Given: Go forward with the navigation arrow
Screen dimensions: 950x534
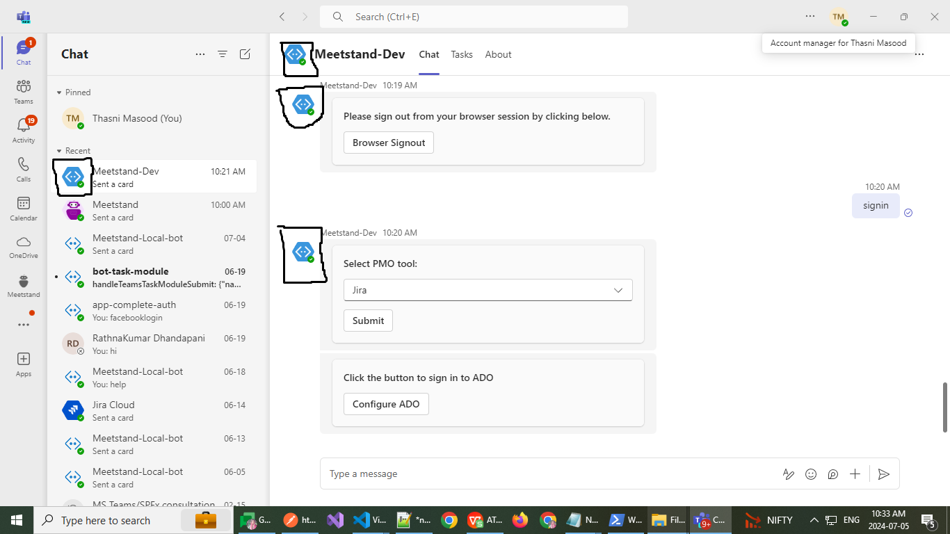Looking at the screenshot, I should tap(305, 17).
